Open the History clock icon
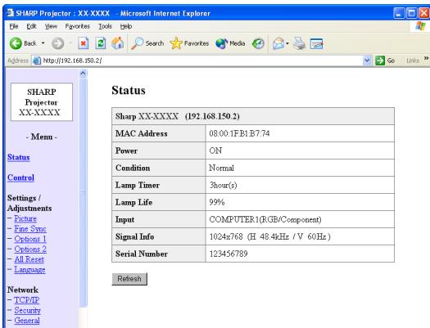 [258, 43]
